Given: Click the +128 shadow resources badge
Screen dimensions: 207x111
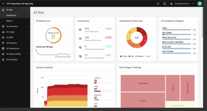Looking at the screenshot, I should [108, 37].
